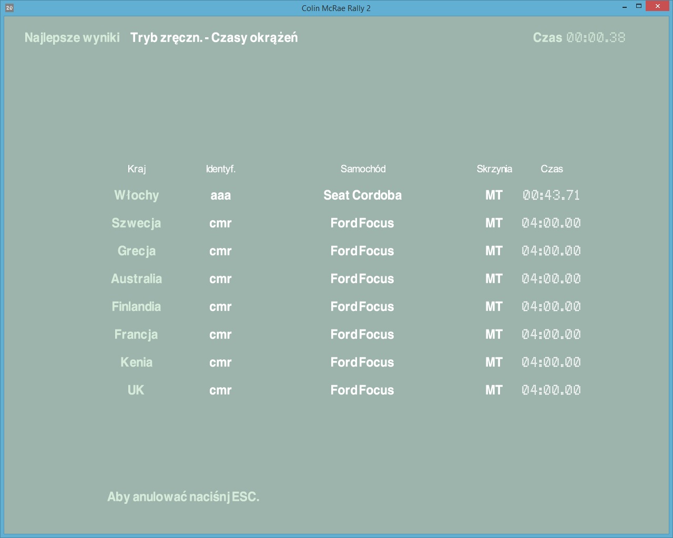This screenshot has width=673, height=538.
Task: Minimize the Colin McRae Rally 2 window
Action: click(624, 7)
